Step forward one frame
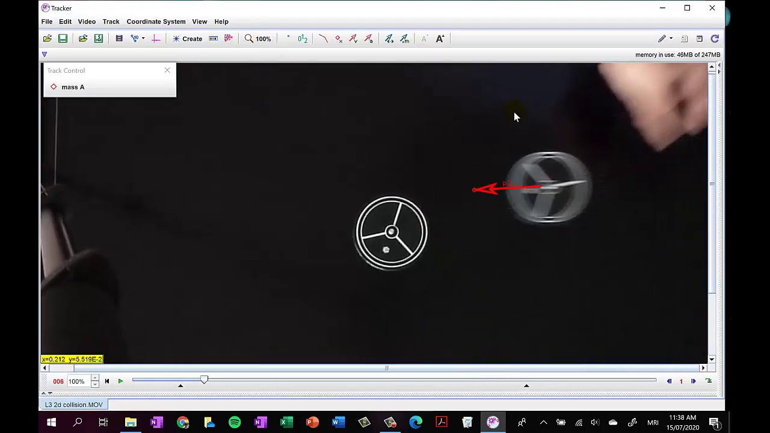The height and width of the screenshot is (433, 770). coord(693,381)
